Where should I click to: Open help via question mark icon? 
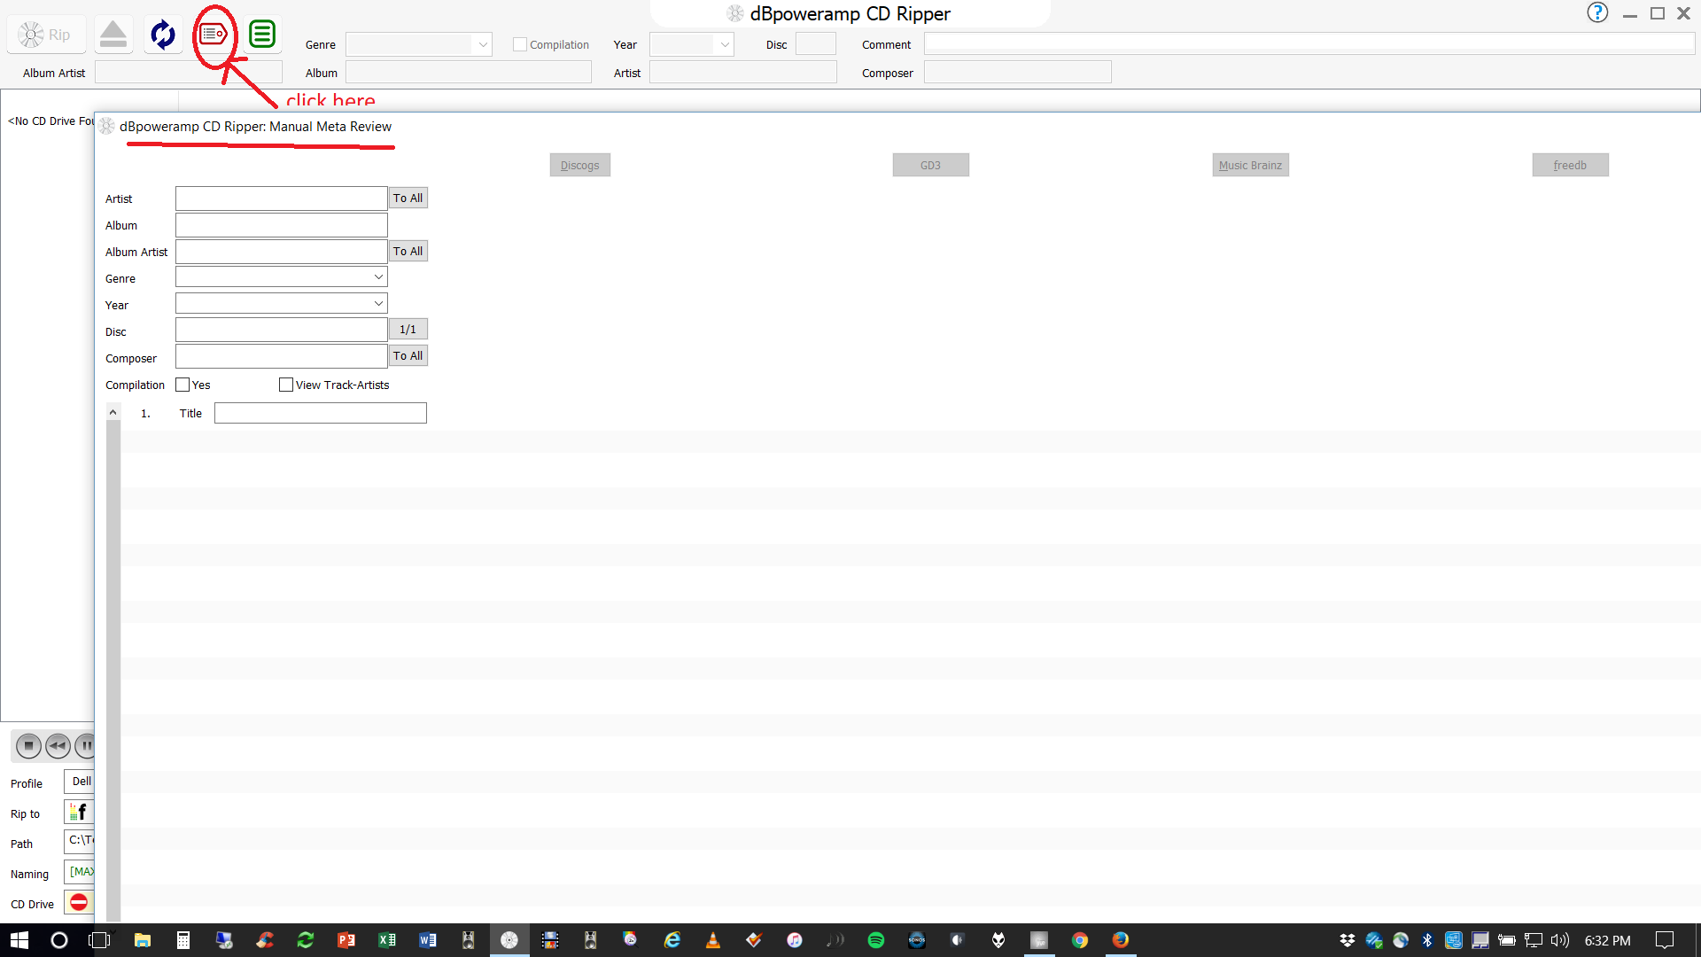1596,12
